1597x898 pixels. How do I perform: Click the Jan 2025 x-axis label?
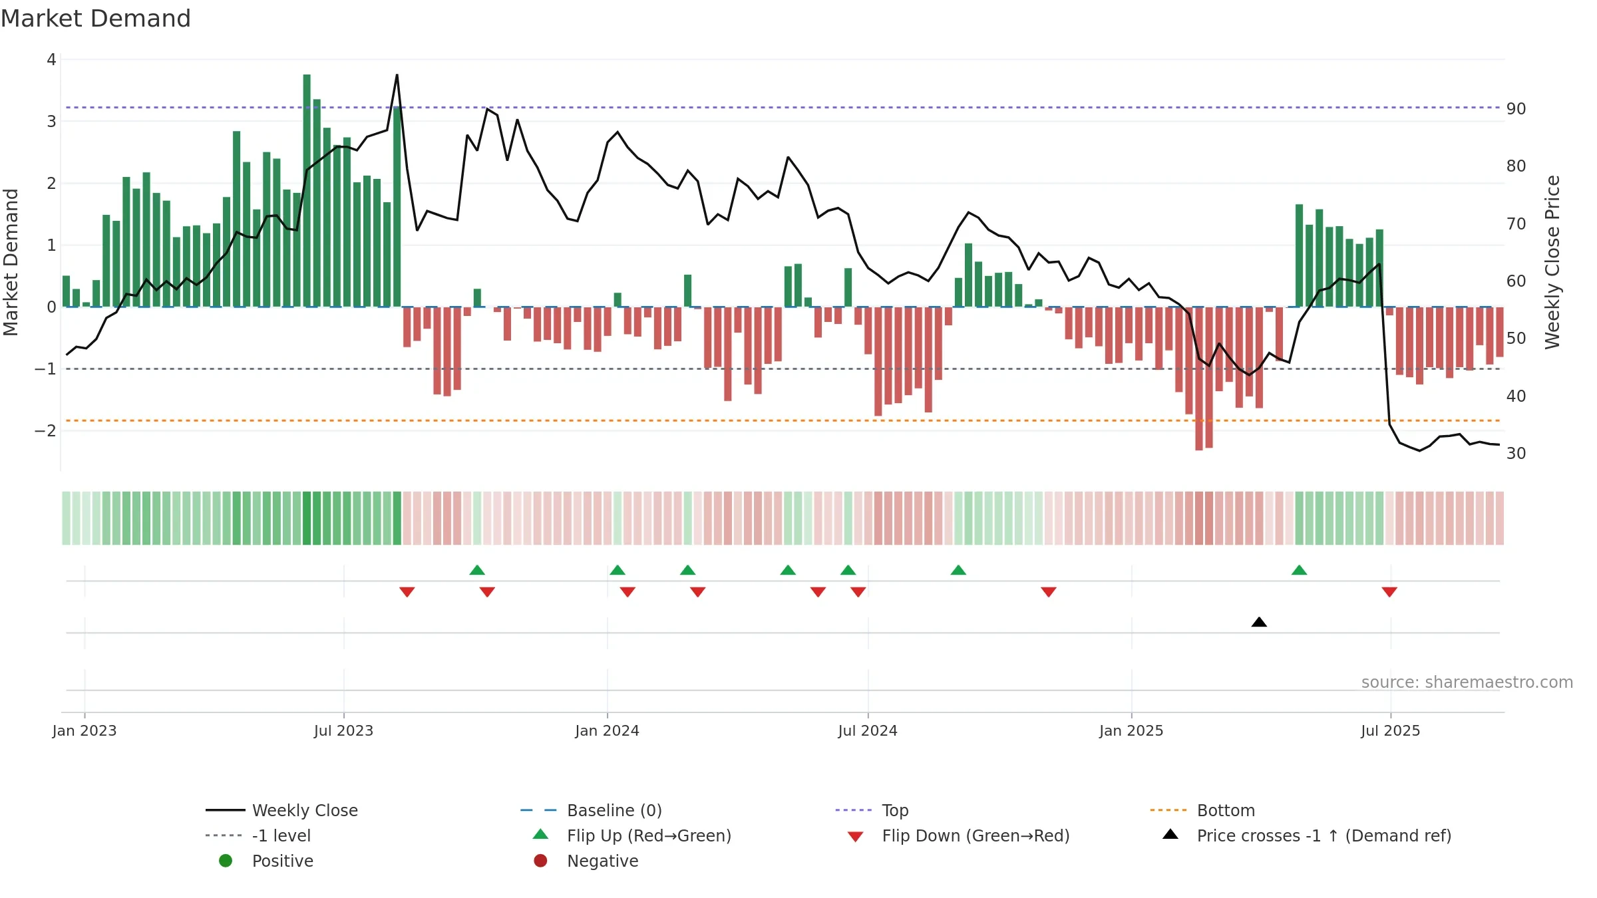pyautogui.click(x=1131, y=730)
